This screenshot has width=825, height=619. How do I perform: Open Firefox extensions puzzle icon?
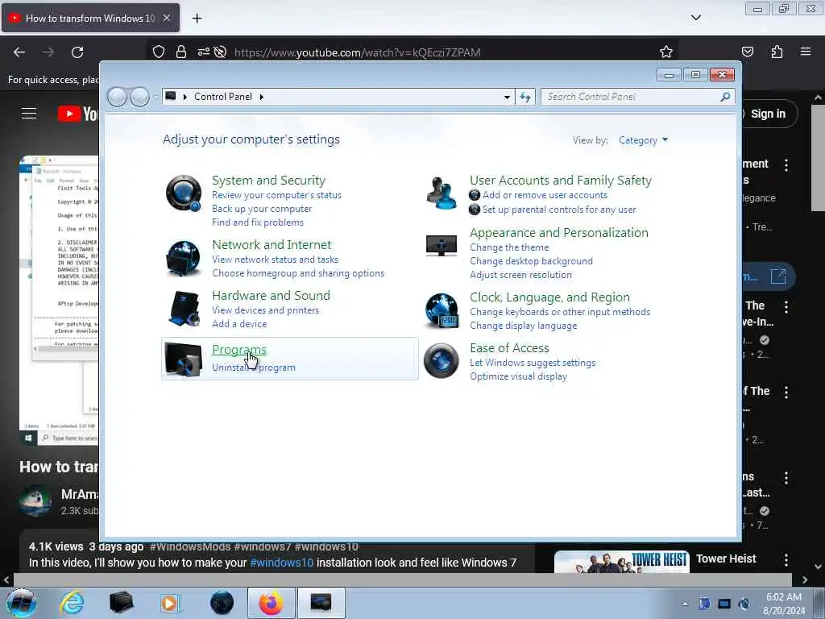(777, 52)
